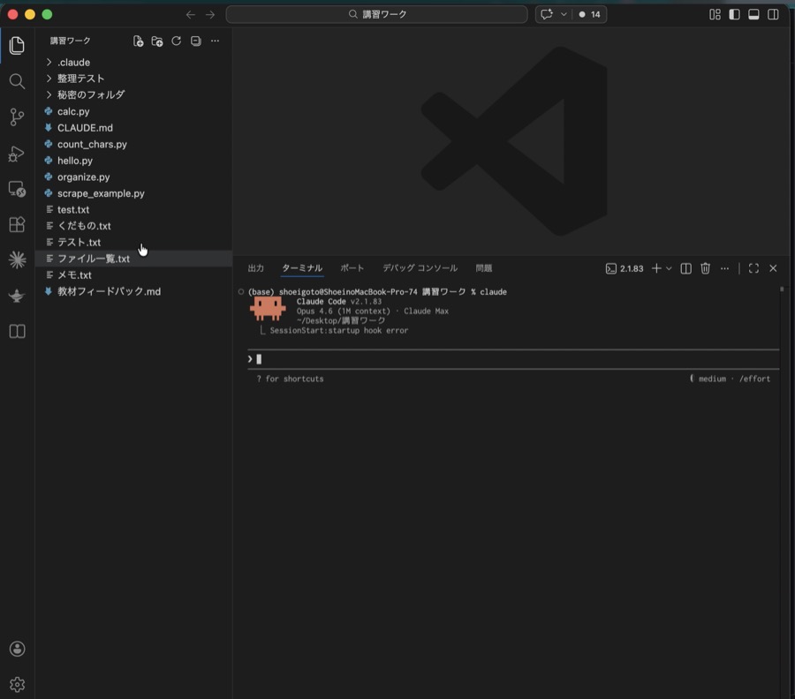Switch to the 問題 tab
Viewport: 795px width, 699px height.
coord(484,268)
